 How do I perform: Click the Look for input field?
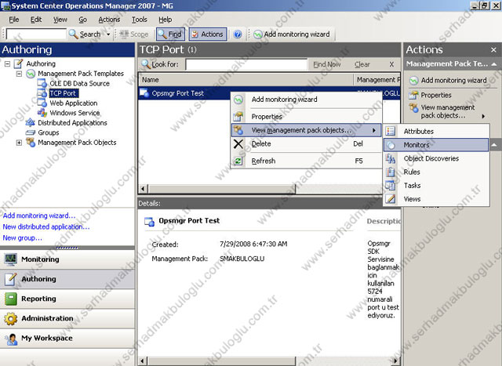coord(246,64)
